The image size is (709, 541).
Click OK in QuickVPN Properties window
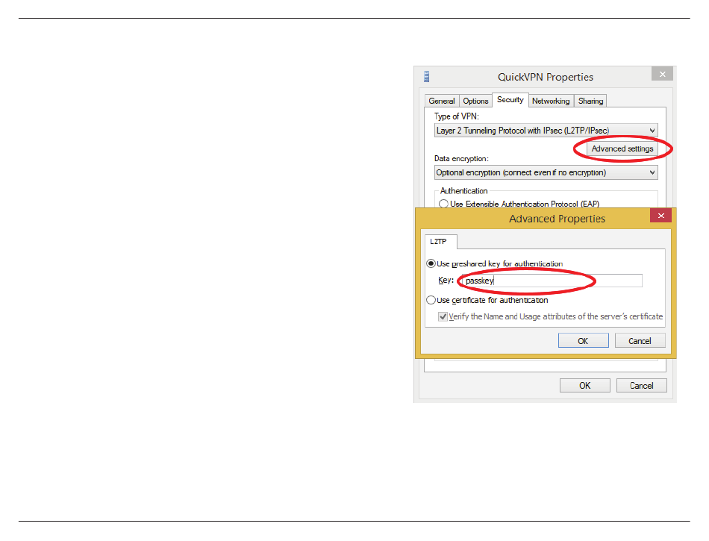click(585, 386)
